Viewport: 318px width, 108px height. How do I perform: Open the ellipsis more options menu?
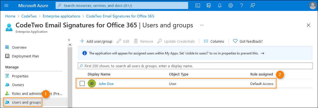click(x=202, y=25)
